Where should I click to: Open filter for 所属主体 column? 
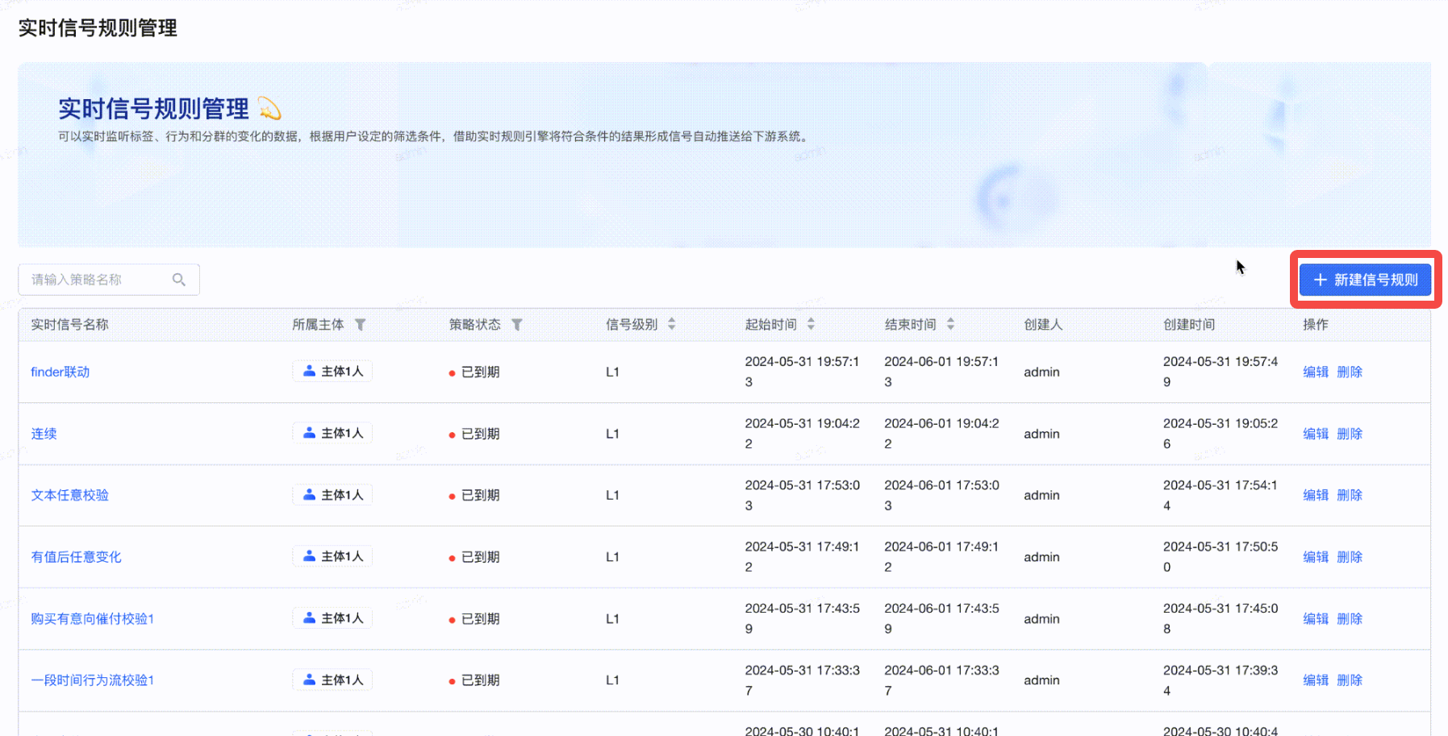(x=361, y=325)
